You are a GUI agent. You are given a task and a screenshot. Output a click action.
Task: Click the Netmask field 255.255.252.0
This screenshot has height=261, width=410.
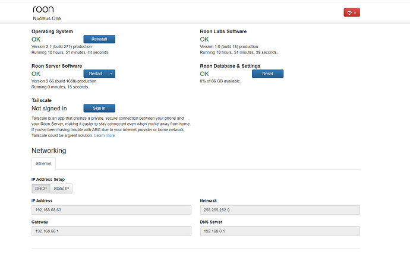280,210
